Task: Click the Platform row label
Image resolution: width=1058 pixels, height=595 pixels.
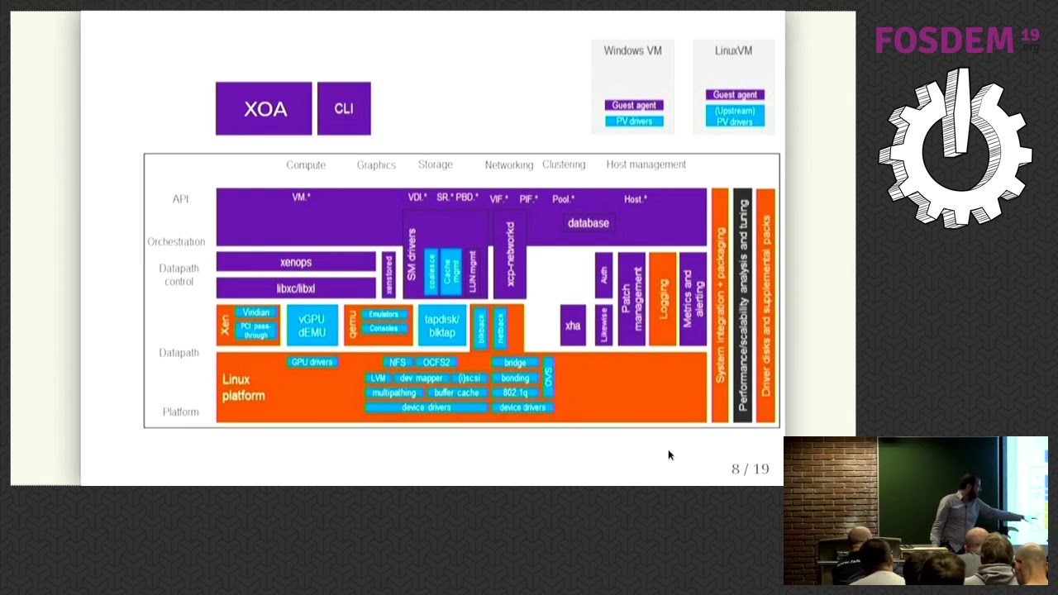Action: (x=180, y=412)
